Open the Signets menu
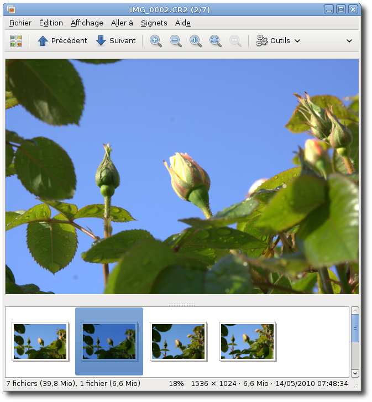The width and height of the screenshot is (372, 402). pos(154,23)
